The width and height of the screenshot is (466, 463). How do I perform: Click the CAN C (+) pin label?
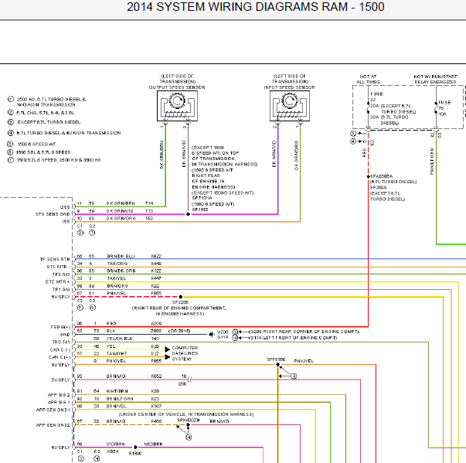click(60, 357)
